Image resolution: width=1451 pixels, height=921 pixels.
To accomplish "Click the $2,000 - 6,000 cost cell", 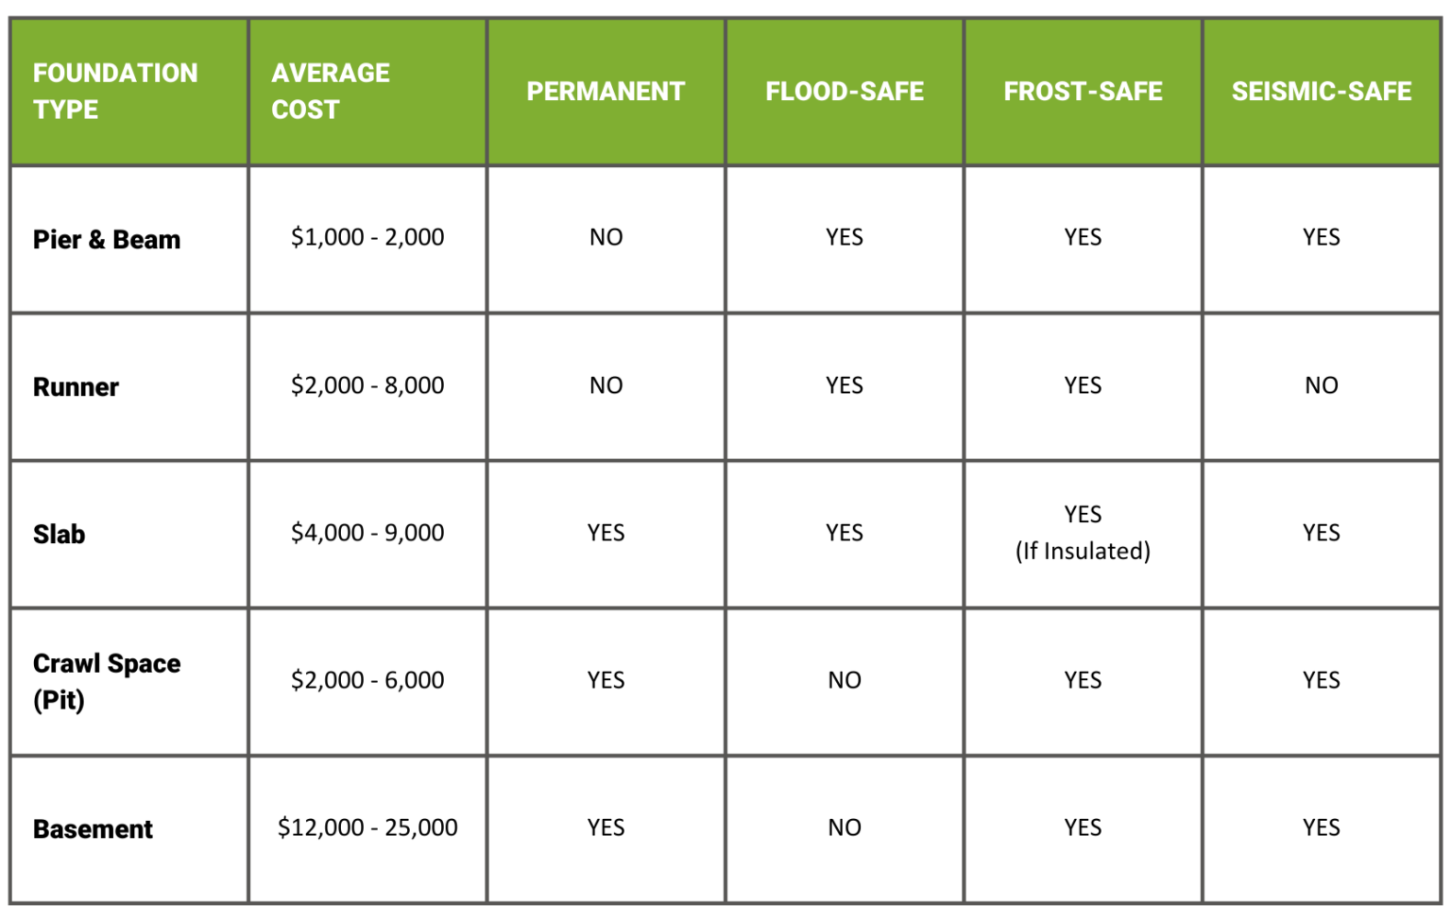I will coord(367,680).
